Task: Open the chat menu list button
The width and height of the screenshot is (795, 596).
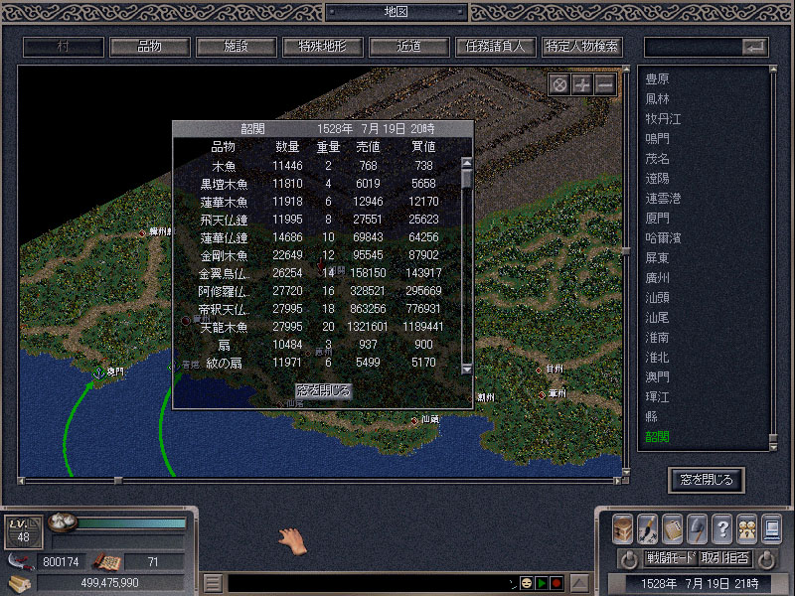Action: (x=213, y=582)
